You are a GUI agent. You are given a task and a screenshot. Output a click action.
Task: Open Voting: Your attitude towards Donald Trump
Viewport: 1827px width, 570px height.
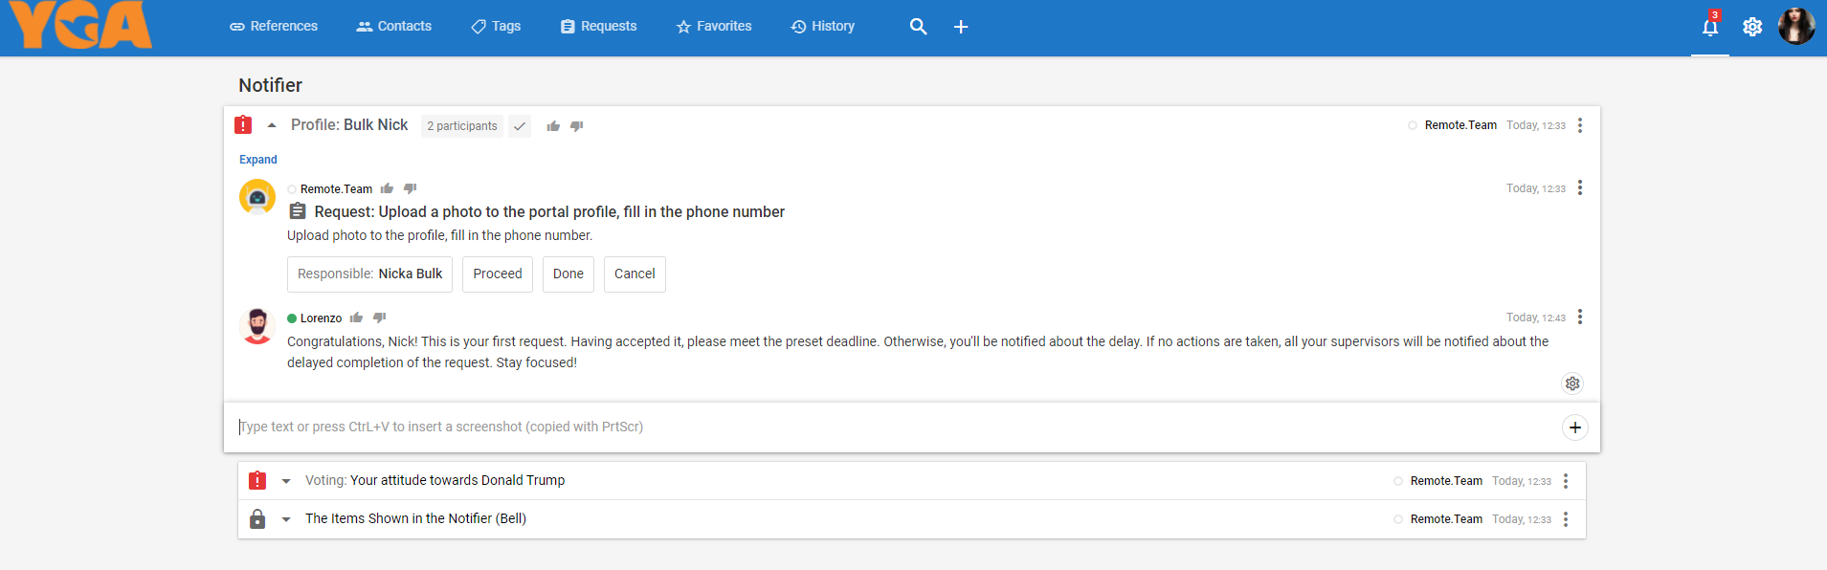pyautogui.click(x=434, y=481)
